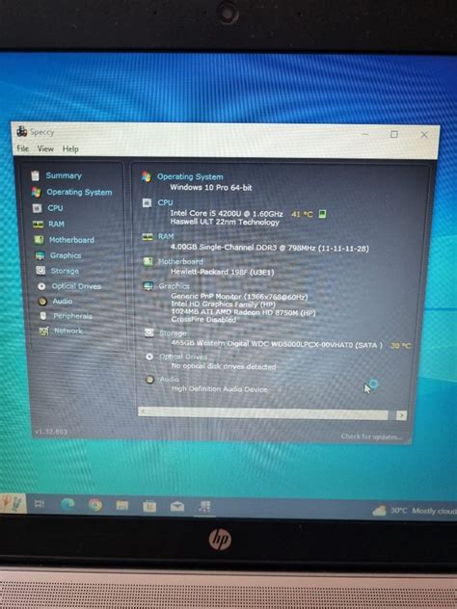Click the green CPU temperature indicator icon
The width and height of the screenshot is (457, 609).
tap(322, 214)
